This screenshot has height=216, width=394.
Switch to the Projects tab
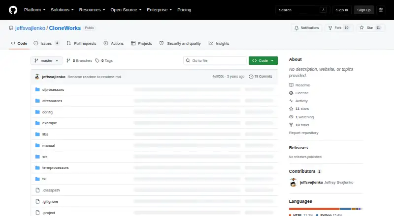pyautogui.click(x=141, y=43)
